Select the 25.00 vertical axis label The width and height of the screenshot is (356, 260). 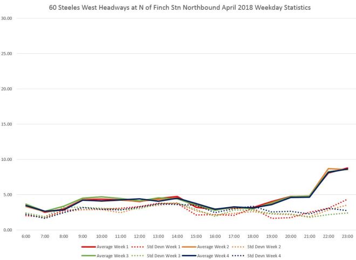coord(9,54)
